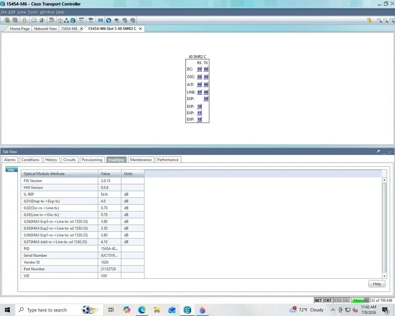Open the File menu
Screen dimensions: 395x316
[x=4, y=12]
